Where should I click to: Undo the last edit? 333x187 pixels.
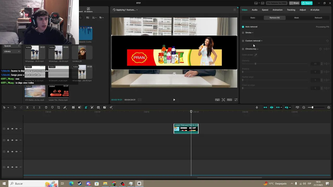pyautogui.click(x=15, y=107)
